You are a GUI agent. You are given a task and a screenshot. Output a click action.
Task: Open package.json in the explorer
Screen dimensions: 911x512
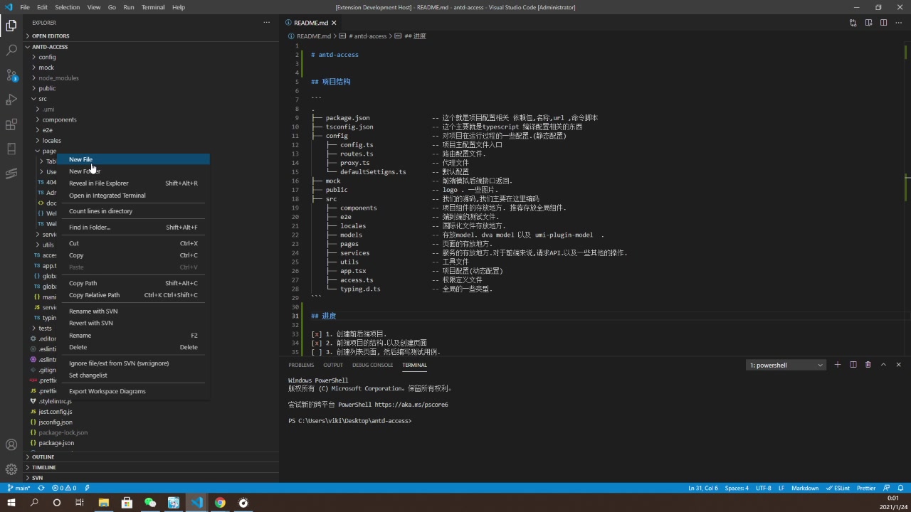(x=56, y=443)
